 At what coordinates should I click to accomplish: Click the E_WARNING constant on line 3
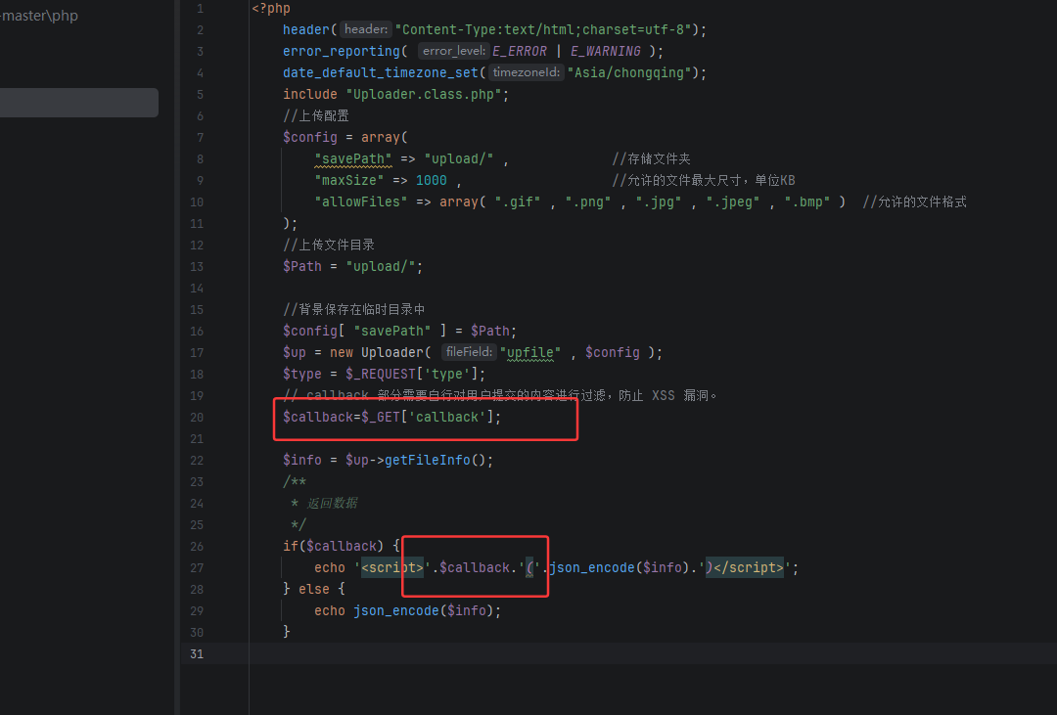pos(606,51)
